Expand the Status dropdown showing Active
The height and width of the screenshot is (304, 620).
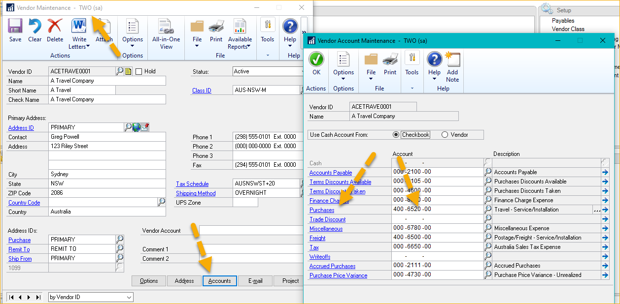269,71
